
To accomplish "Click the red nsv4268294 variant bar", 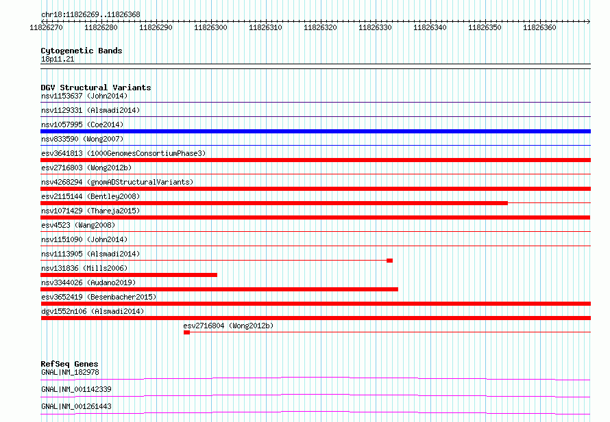I will coord(315,189).
